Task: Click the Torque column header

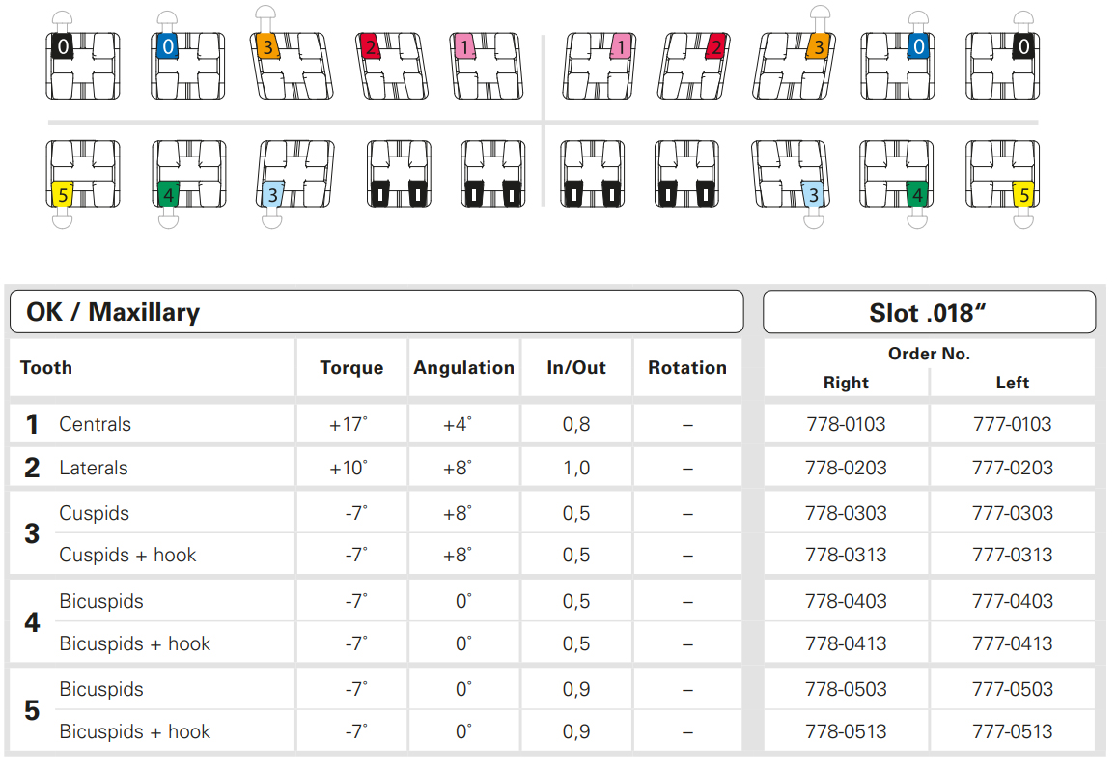Action: pos(351,368)
